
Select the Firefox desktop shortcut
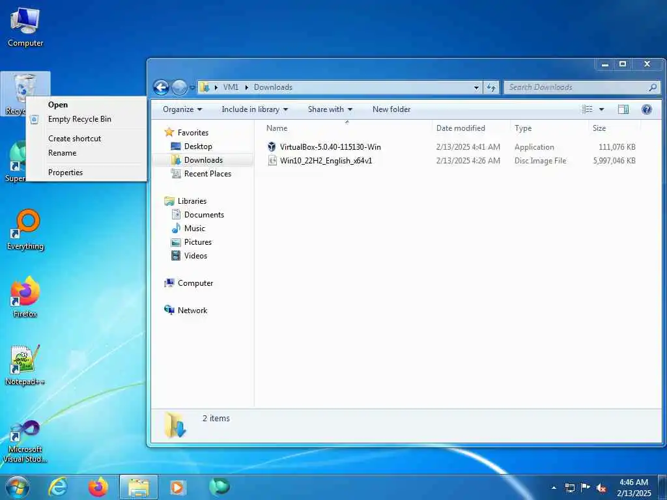tap(25, 297)
